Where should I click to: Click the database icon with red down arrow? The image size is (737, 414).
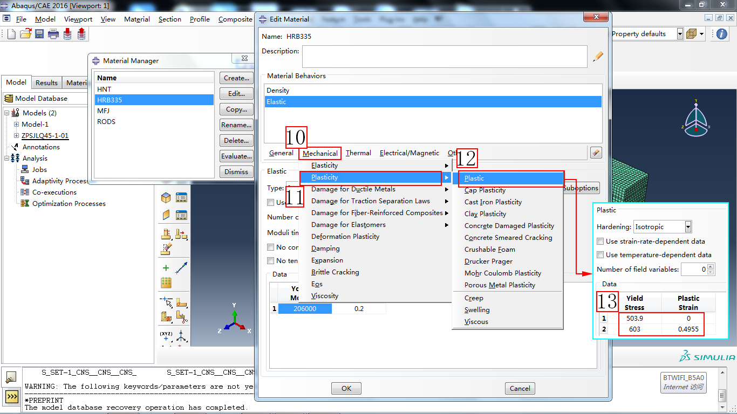67,34
